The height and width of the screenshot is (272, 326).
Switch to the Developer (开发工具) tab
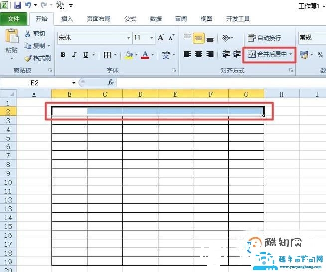pos(238,19)
